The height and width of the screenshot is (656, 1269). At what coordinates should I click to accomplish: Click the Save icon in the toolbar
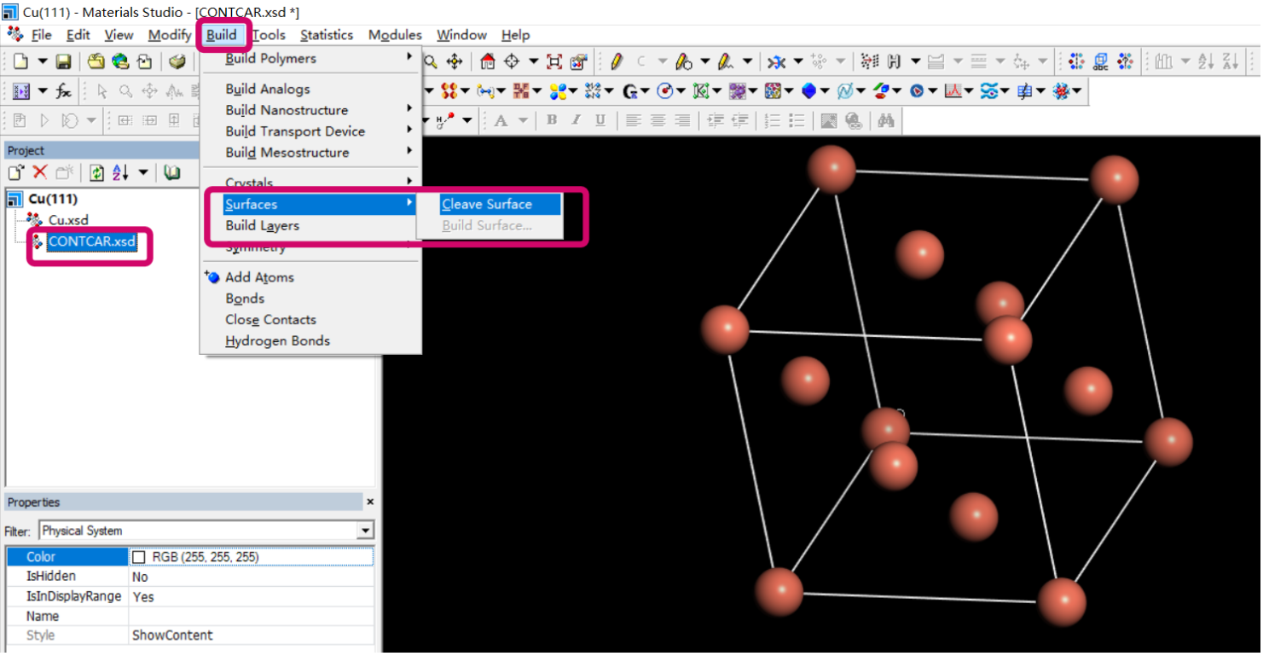[x=63, y=61]
